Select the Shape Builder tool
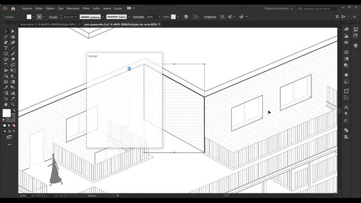361x203 pixels. (x=6, y=76)
